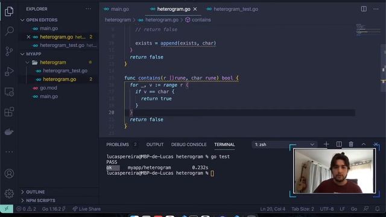This screenshot has height=217, width=386.
Task: Click the editor minimap
Action: point(368,30)
